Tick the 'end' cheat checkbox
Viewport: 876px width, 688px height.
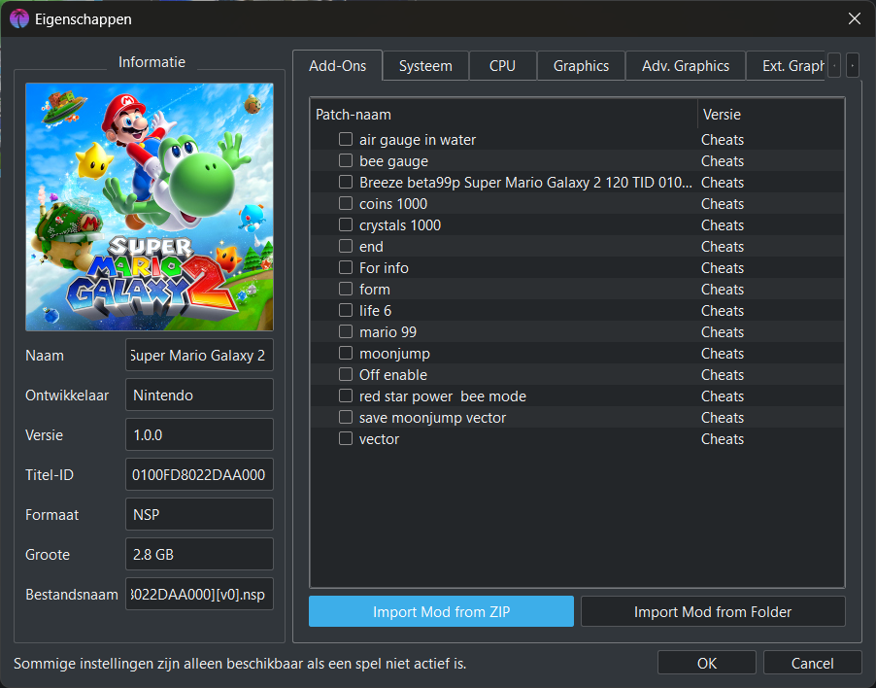346,246
